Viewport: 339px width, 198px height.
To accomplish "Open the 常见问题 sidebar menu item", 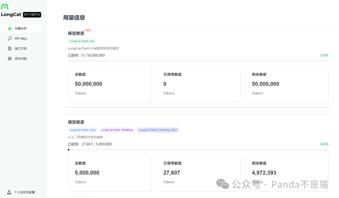I will coord(21,59).
